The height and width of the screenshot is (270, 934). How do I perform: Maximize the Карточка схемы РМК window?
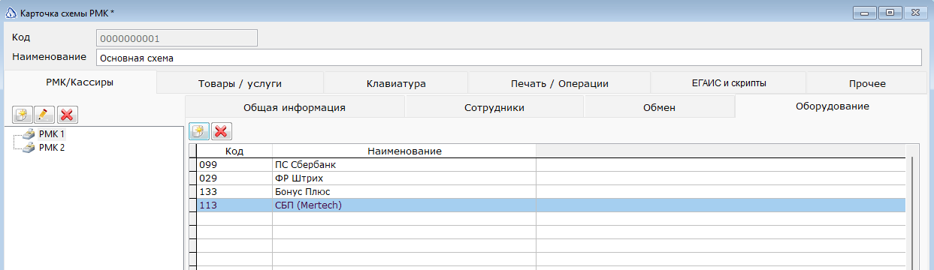[x=891, y=13]
